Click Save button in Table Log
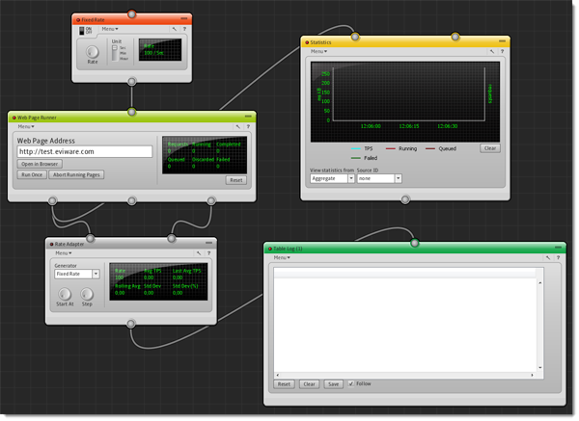This screenshot has height=421, width=579. click(x=334, y=384)
